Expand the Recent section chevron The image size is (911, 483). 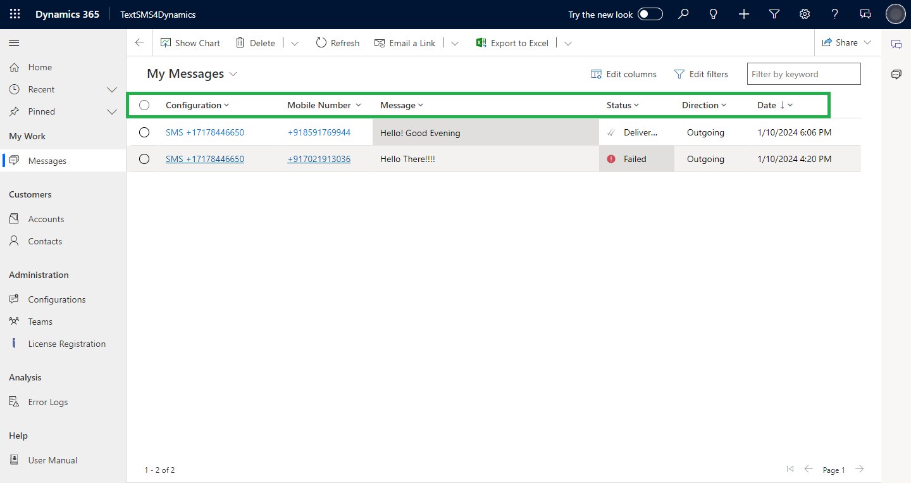[112, 90]
